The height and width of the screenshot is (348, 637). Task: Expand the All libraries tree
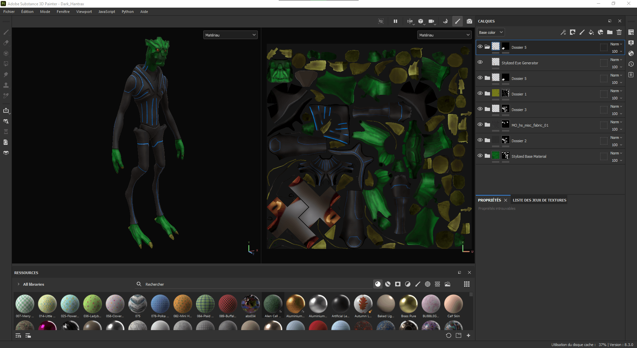(x=19, y=284)
